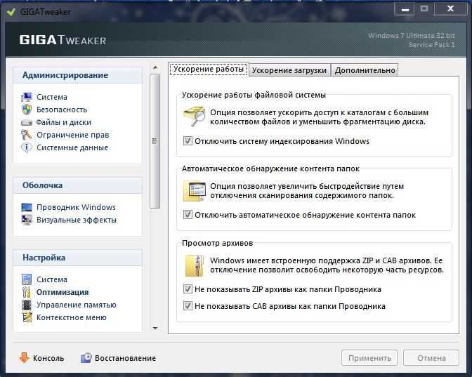This screenshot has height=377, width=472.
Task: Click the Система icon under Администрирование
Action: [27, 97]
